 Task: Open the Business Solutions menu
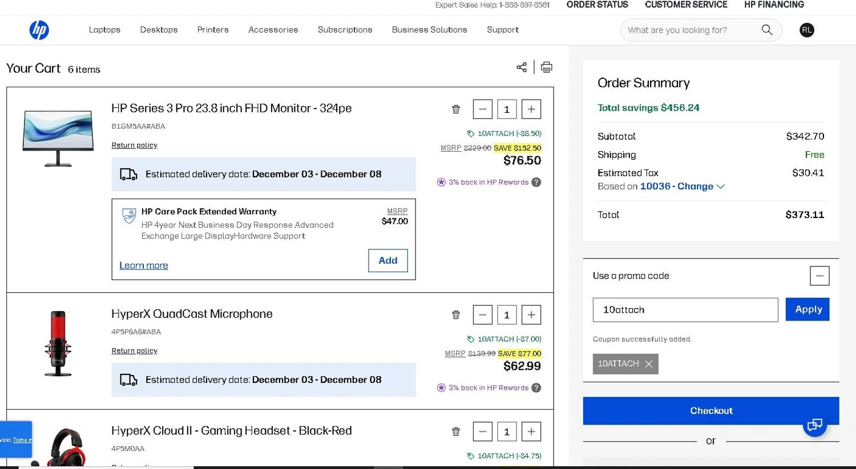coord(429,30)
